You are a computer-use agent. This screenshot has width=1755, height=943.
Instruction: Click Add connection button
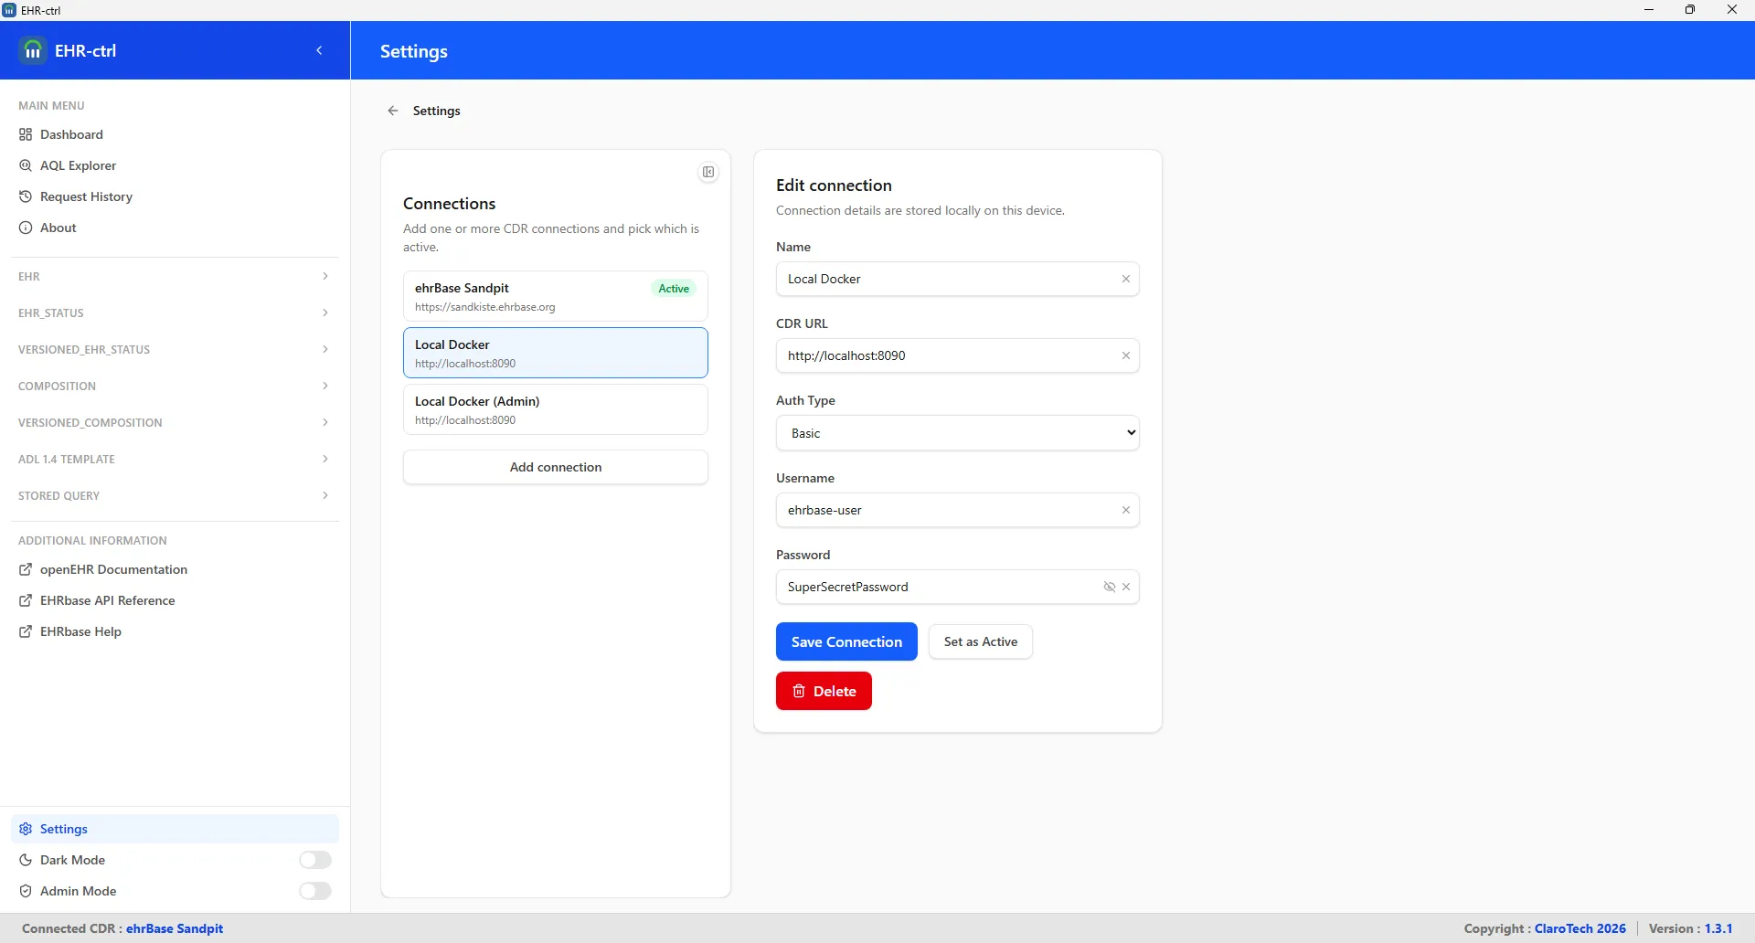(556, 467)
